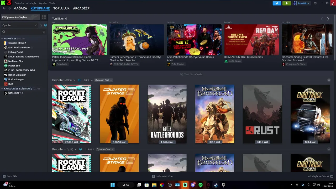Click the THRONE AND LIBERTY news tag
This screenshot has height=189, width=336.
point(124,64)
